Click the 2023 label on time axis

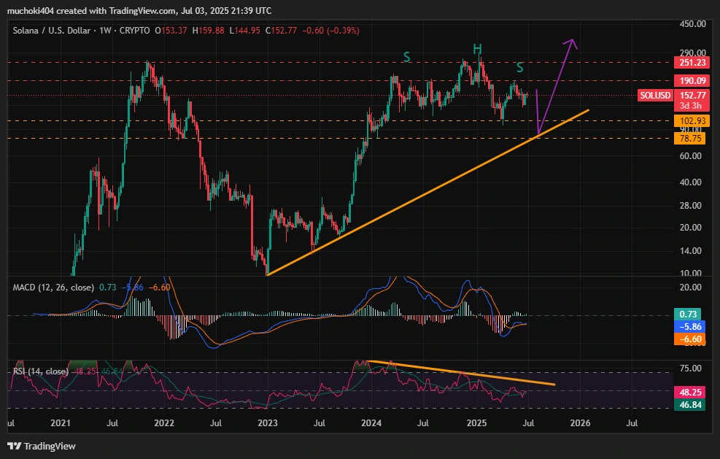[268, 423]
